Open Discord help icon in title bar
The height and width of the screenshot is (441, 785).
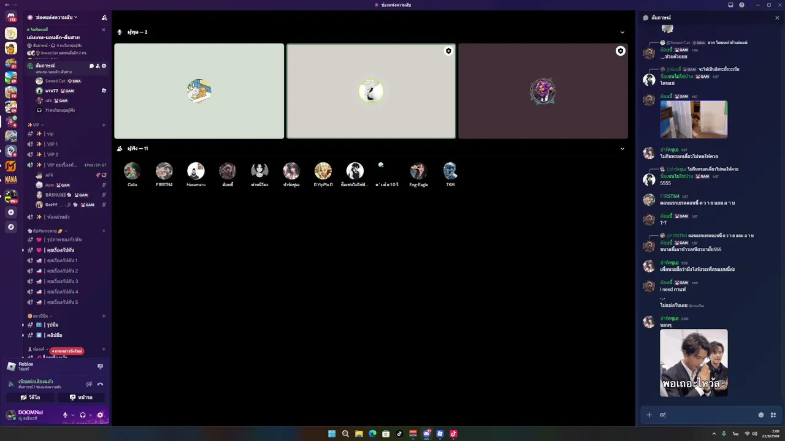click(x=741, y=5)
